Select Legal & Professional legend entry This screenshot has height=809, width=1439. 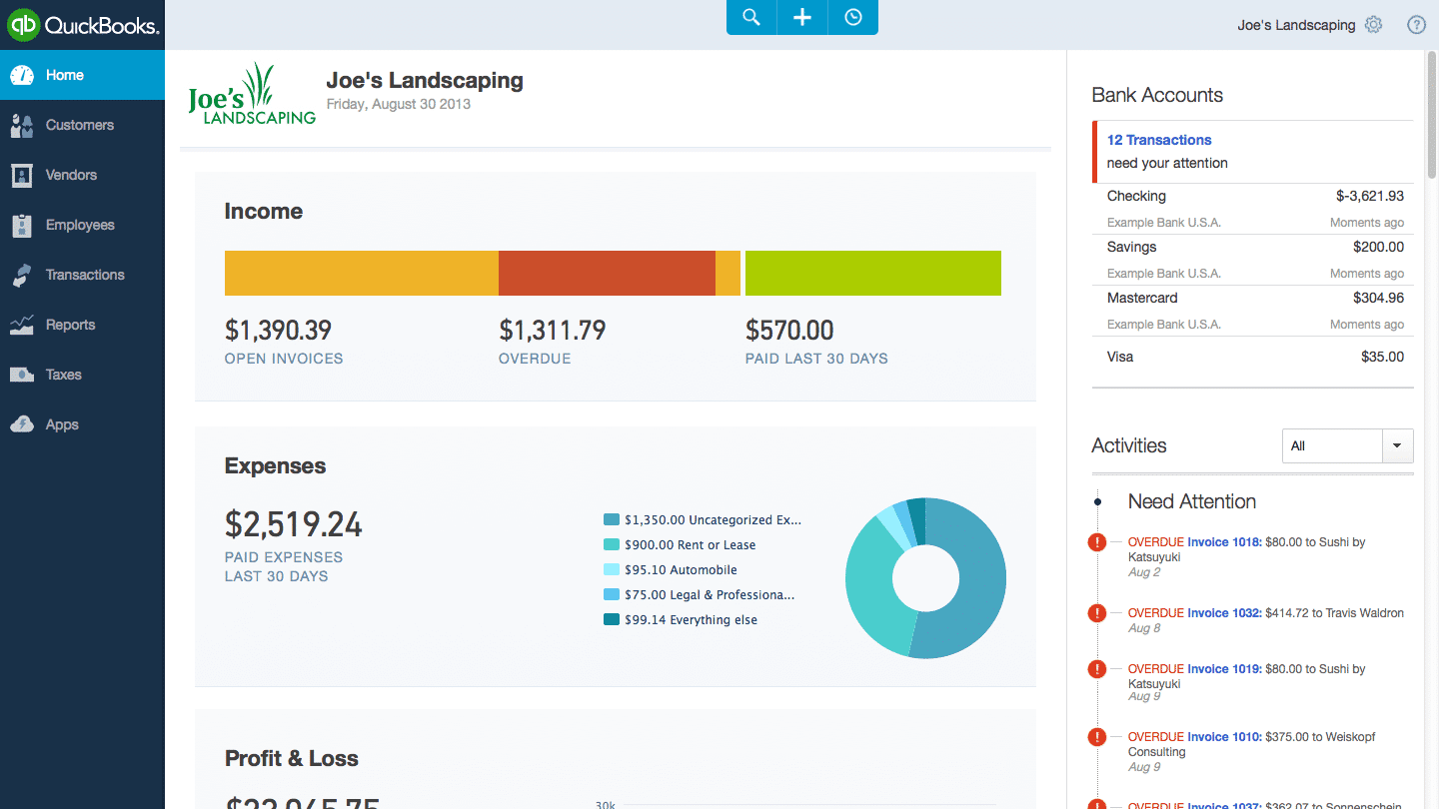click(700, 595)
